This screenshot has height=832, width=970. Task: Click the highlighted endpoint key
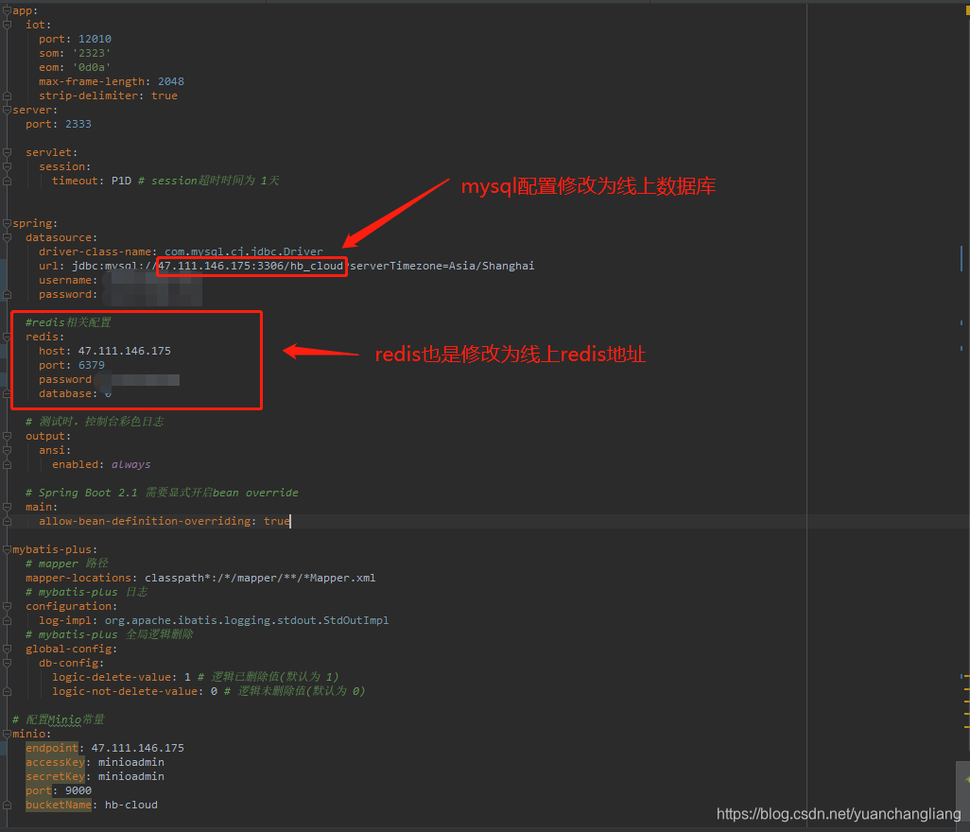pyautogui.click(x=52, y=748)
